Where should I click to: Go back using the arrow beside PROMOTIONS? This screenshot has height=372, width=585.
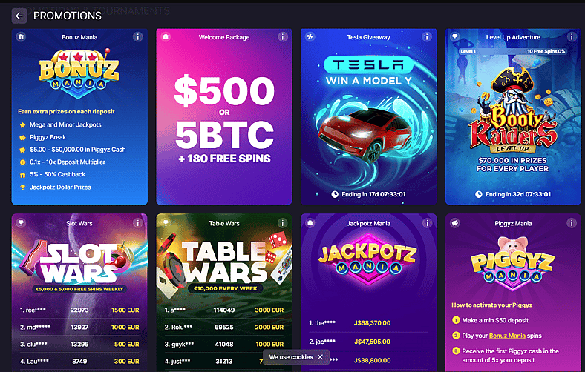tap(19, 16)
